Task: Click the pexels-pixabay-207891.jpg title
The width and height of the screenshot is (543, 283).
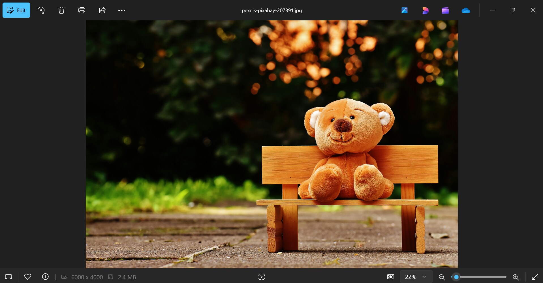Action: (272, 10)
